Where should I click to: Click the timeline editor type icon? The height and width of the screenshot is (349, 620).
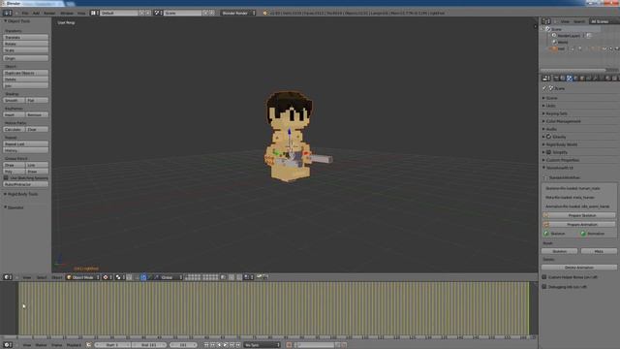[x=8, y=345]
